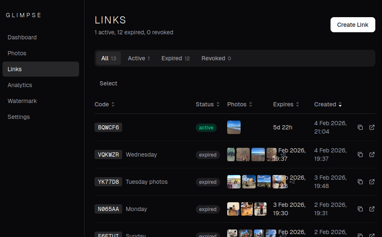The image size is (382, 237).
Task: Go to Analytics in sidebar
Action: (20, 85)
